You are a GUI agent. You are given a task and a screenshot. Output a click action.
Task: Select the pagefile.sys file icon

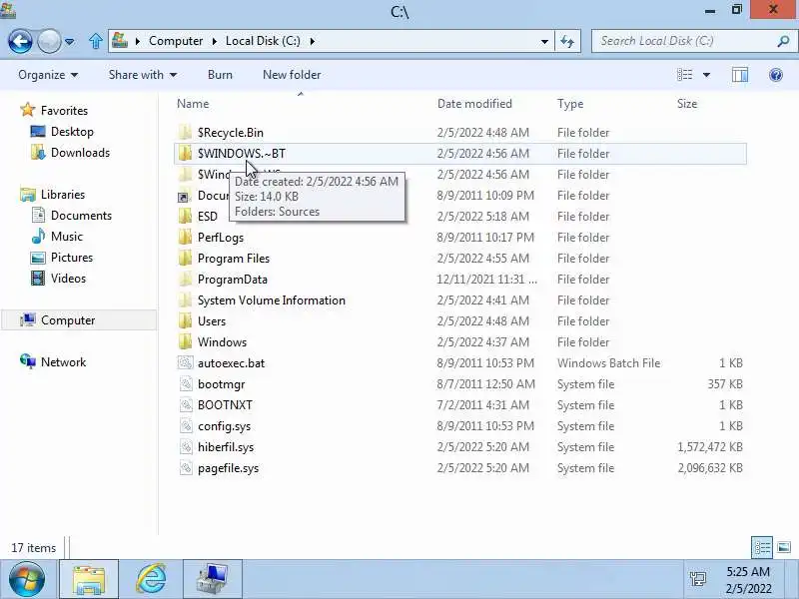[x=186, y=468]
